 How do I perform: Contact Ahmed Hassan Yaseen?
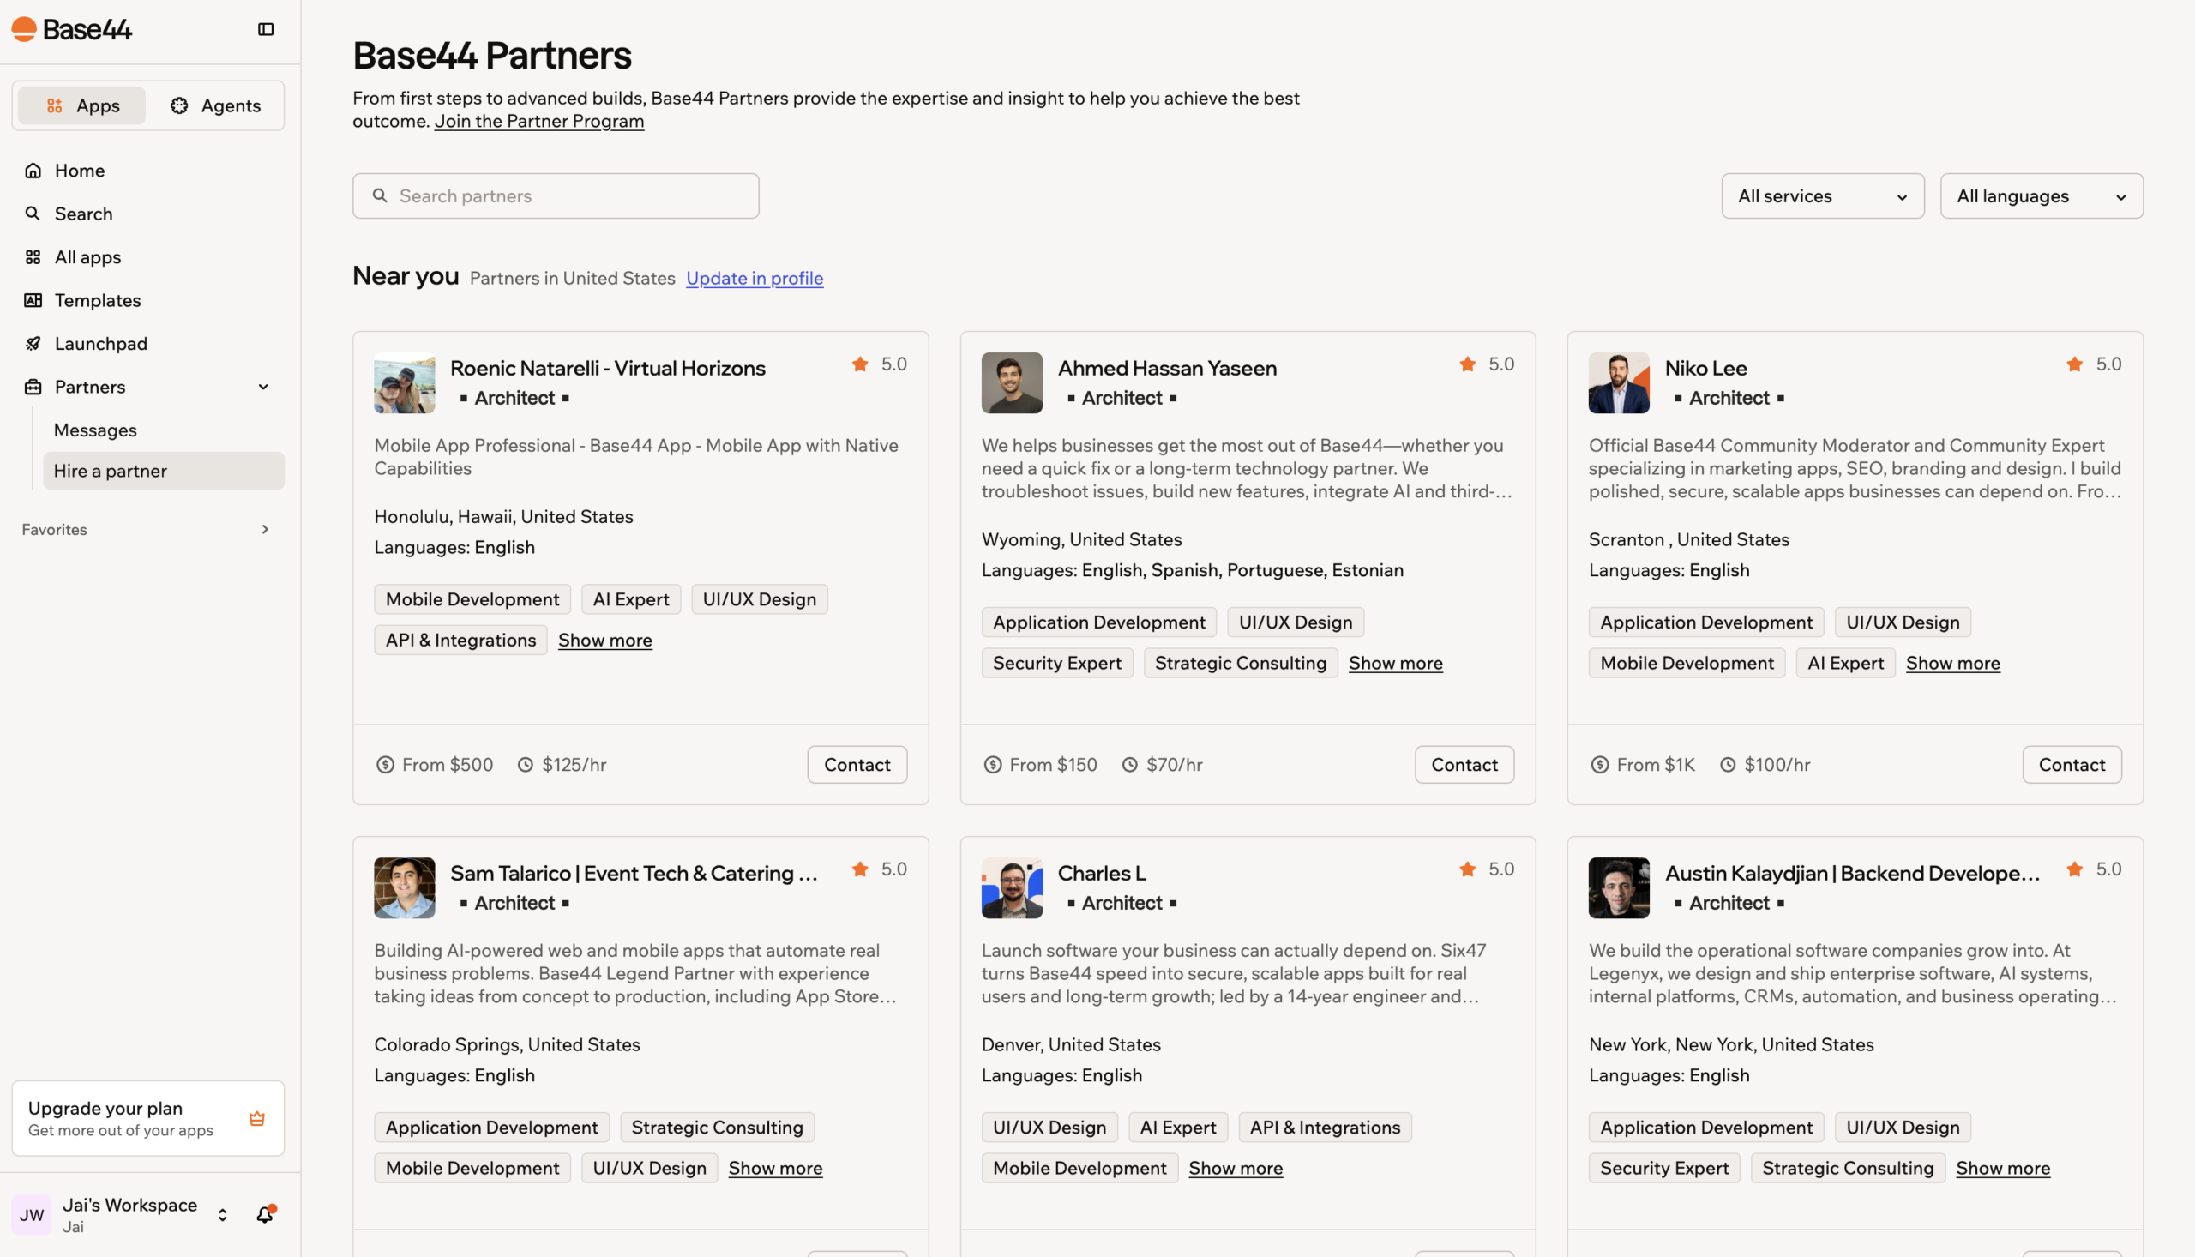[x=1464, y=764]
